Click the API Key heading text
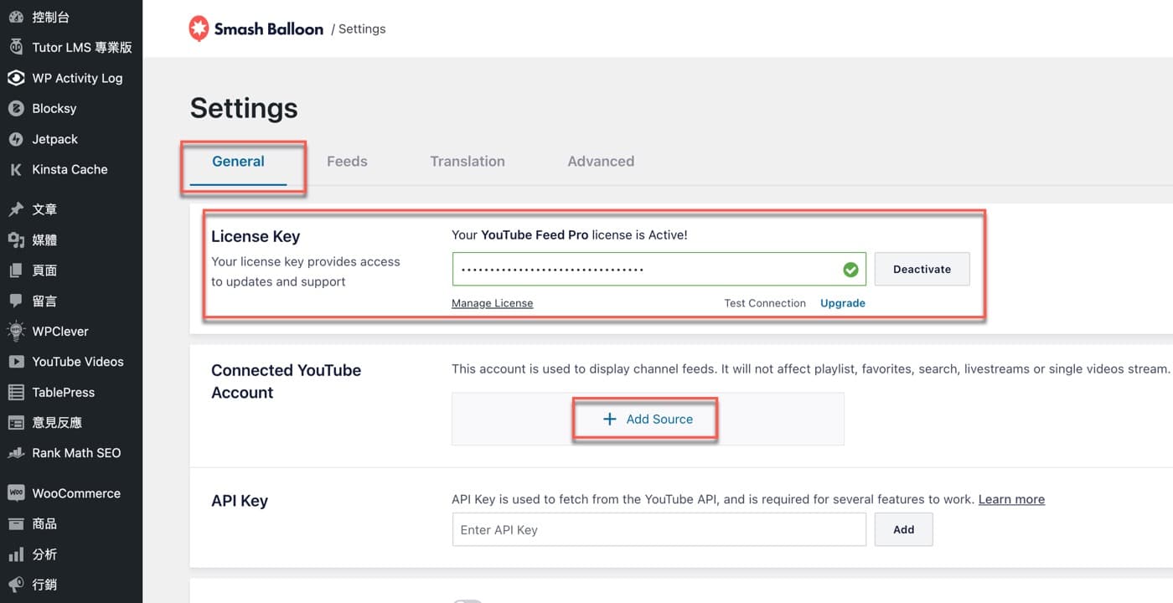 240,501
